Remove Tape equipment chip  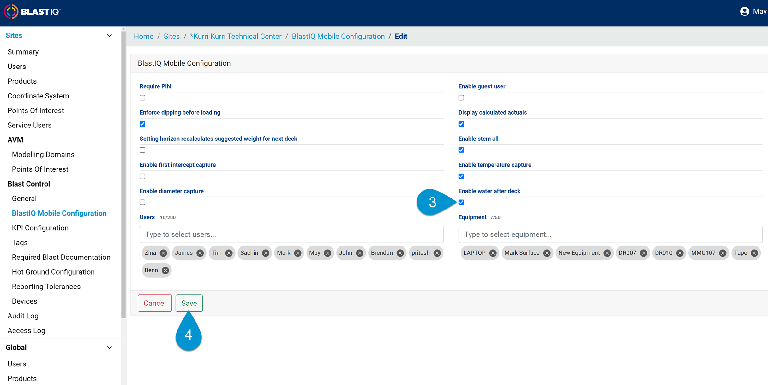point(754,253)
